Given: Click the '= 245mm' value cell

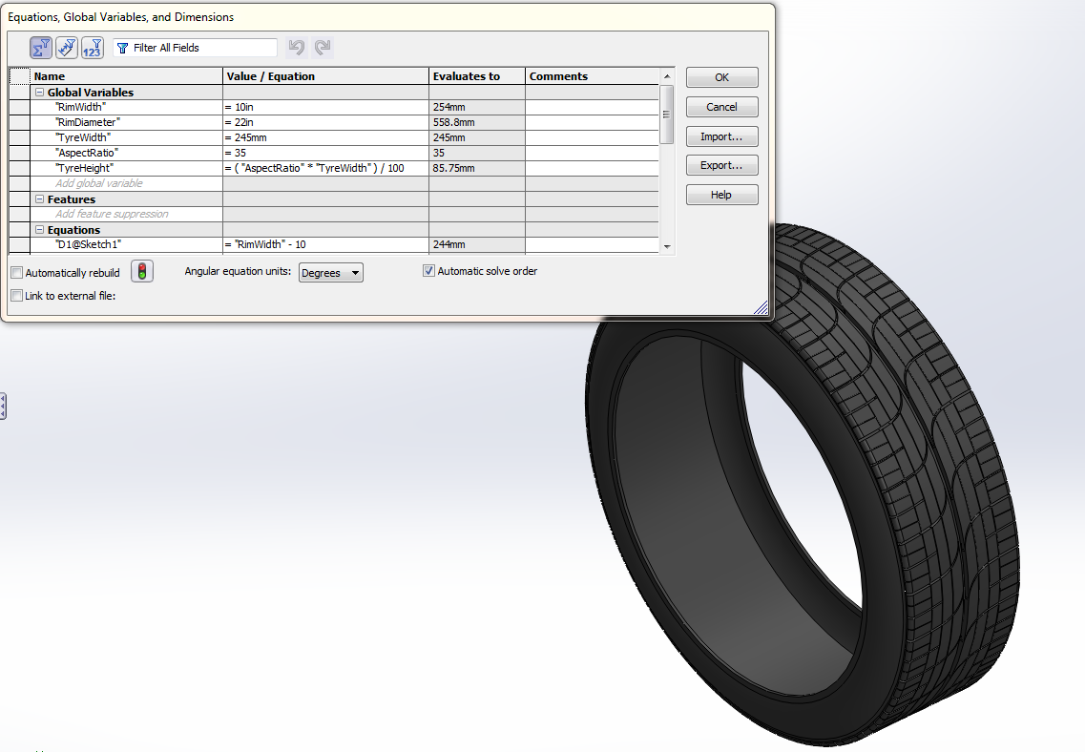Looking at the screenshot, I should (326, 137).
